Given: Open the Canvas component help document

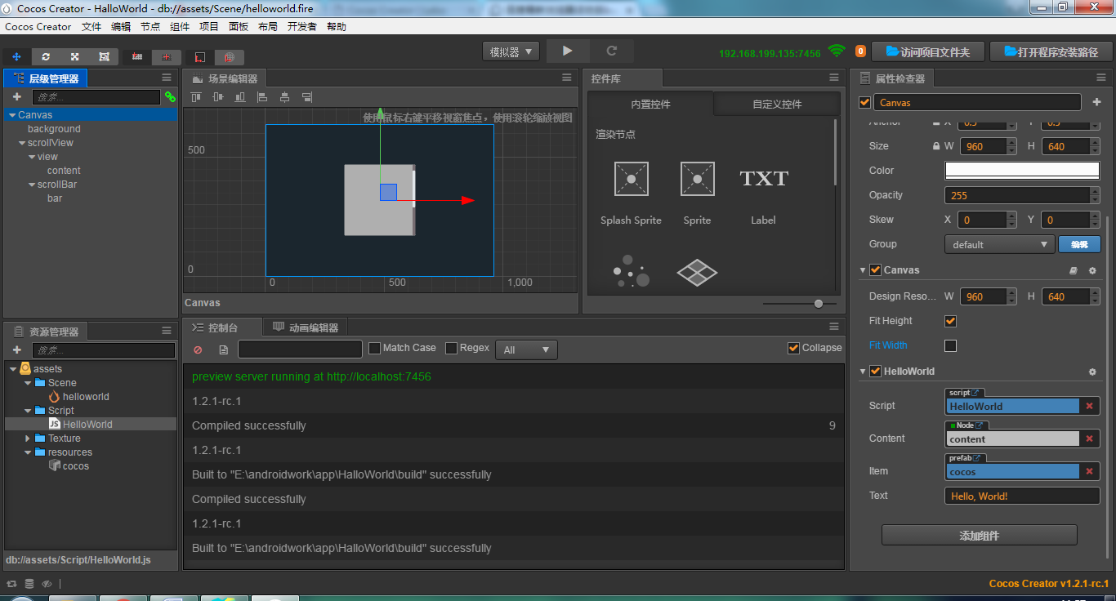Looking at the screenshot, I should 1074,270.
